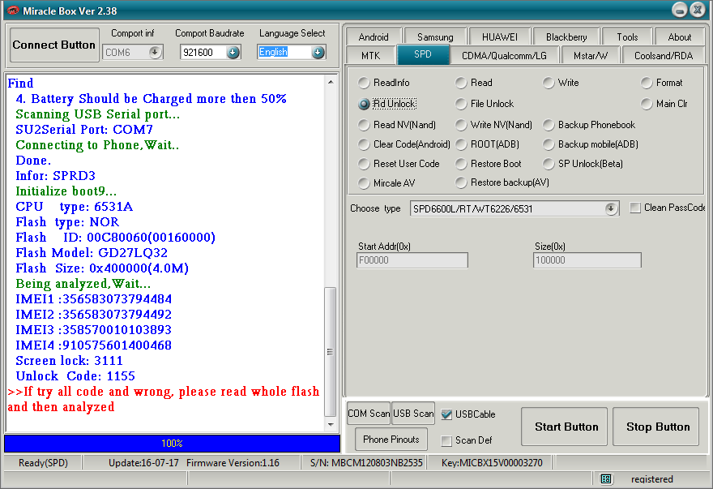Expand the Language Select dropdown arrow
The width and height of the screenshot is (713, 489).
(318, 53)
